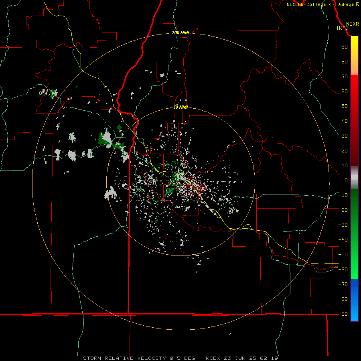
Task: Pick the bright red segment of the color bar
Action: [x=354, y=83]
